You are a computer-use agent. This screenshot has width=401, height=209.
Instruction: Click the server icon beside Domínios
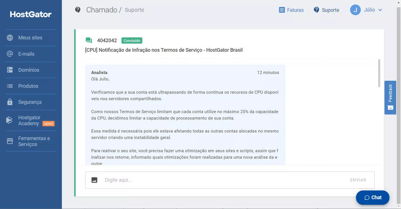coord(10,70)
